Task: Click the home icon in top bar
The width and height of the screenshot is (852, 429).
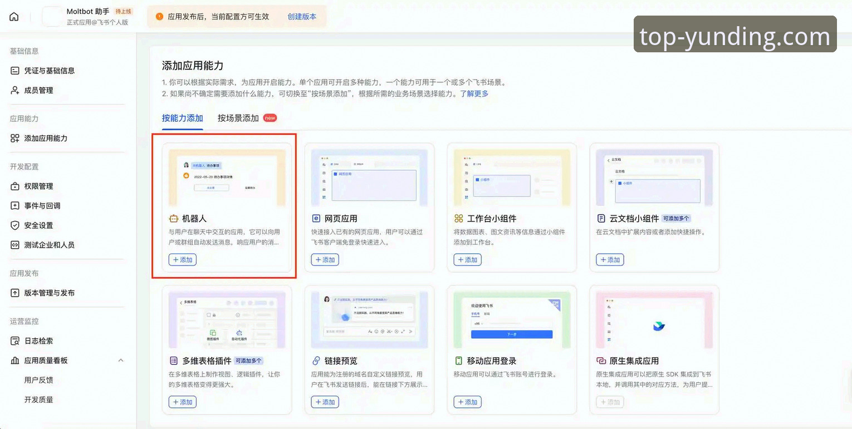Action: click(14, 17)
